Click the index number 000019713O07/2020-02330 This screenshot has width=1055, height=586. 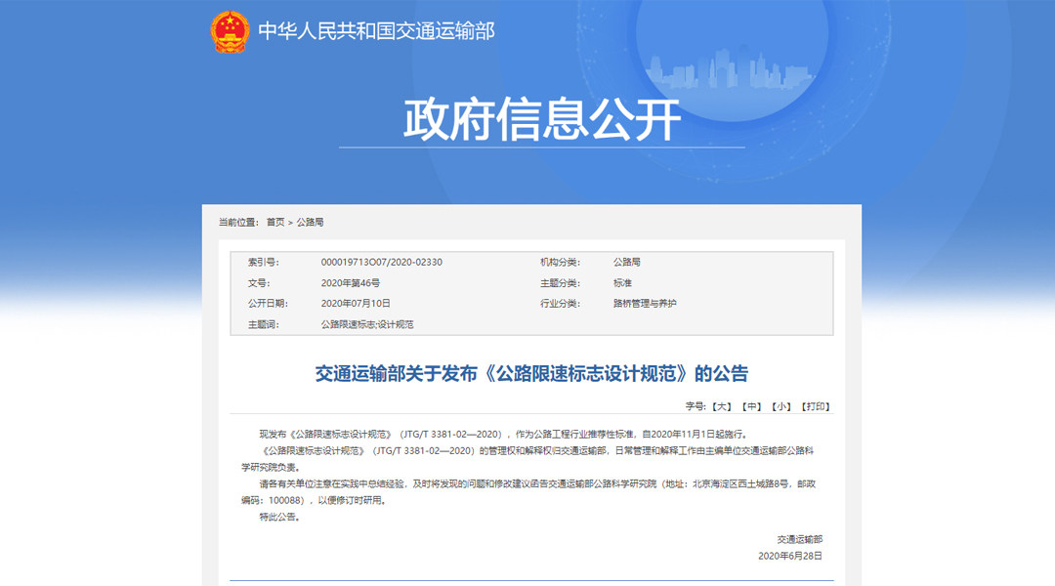point(381,263)
